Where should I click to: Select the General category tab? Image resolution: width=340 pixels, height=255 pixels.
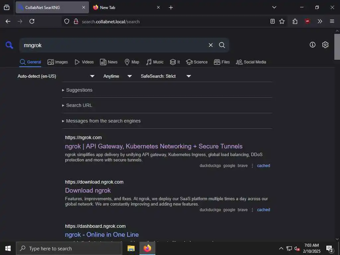coord(30,62)
